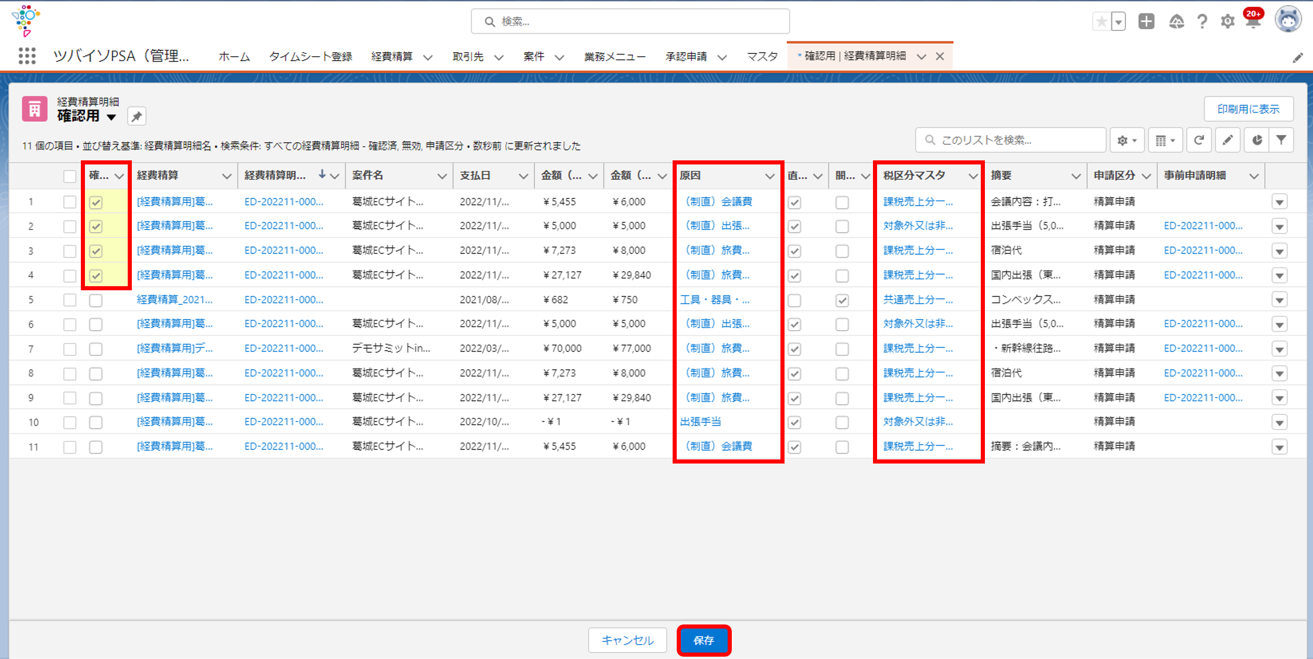Viewport: 1313px width, 659px height.
Task: Open the global actions plus icon
Action: coord(1146,22)
